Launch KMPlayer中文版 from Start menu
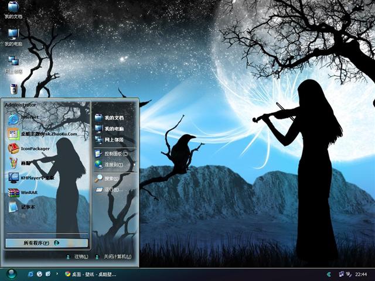This screenshot has height=281, width=375. point(31,178)
